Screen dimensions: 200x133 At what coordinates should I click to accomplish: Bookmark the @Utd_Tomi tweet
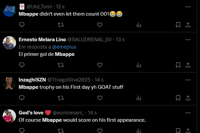point(178,25)
